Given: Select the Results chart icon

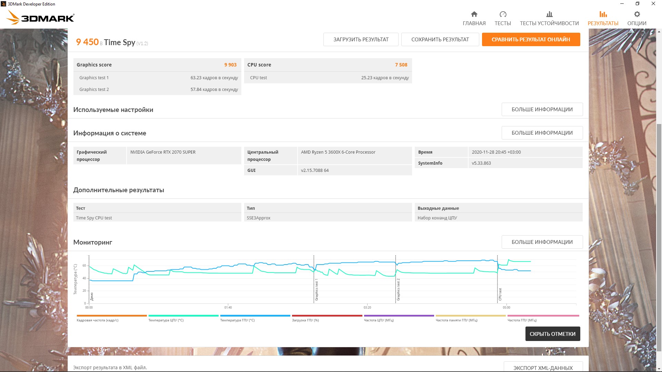Looking at the screenshot, I should pos(603,14).
